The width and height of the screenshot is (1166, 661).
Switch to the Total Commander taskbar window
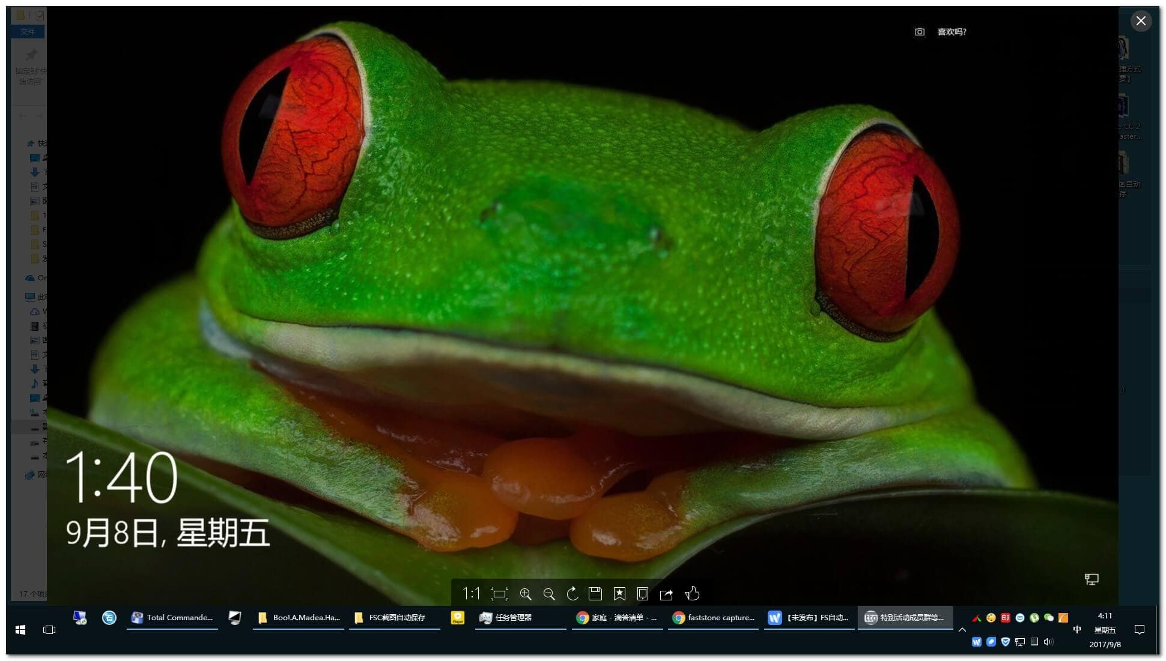tap(172, 618)
